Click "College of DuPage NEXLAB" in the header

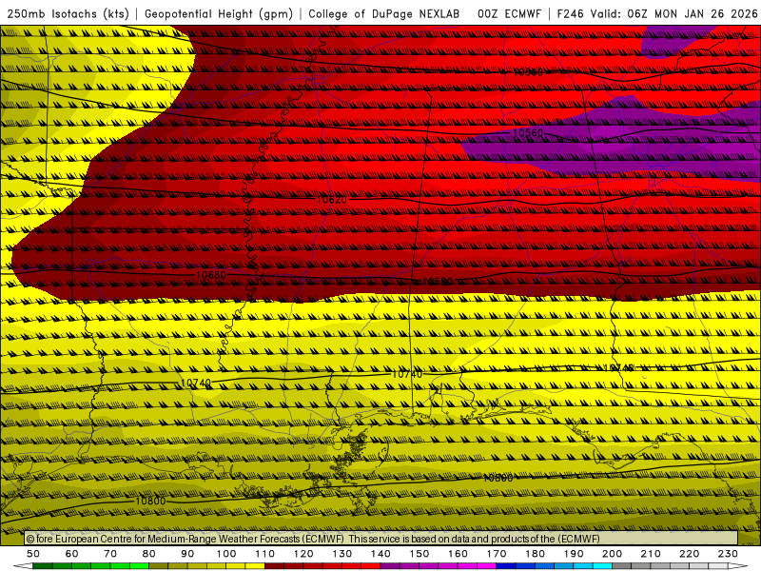tap(384, 14)
